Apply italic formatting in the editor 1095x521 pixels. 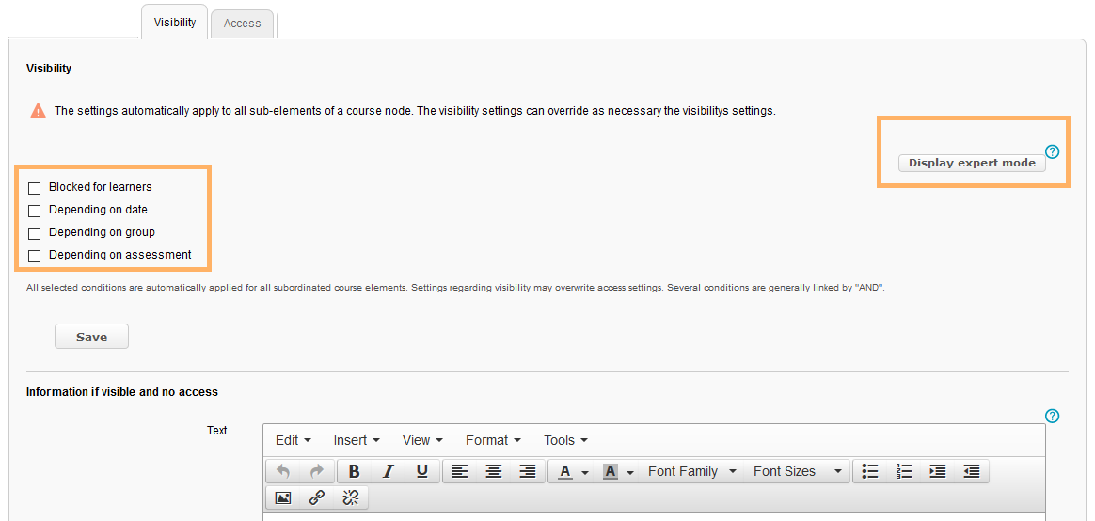click(388, 472)
